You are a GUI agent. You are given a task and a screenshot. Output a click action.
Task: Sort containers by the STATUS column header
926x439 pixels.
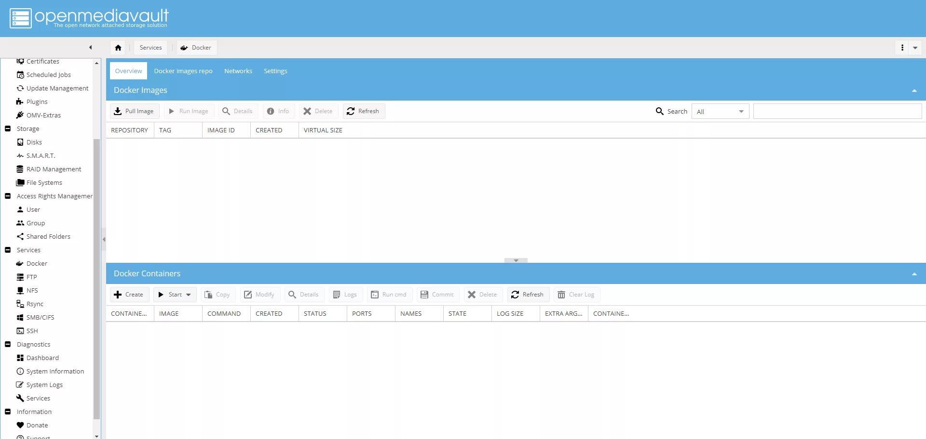tap(323, 314)
